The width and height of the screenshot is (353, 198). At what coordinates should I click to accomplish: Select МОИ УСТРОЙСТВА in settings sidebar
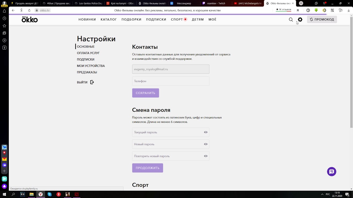[91, 66]
